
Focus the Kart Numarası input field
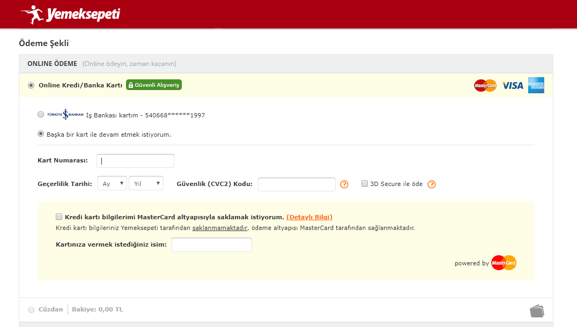(136, 161)
